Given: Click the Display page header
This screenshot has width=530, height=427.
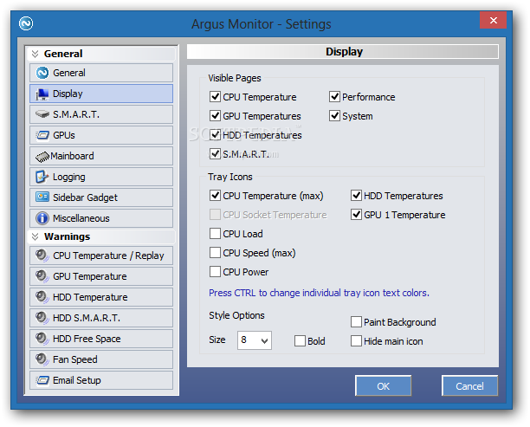Looking at the screenshot, I should [343, 52].
